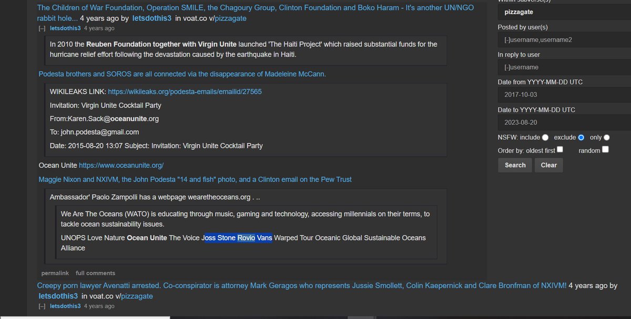Click the email address john.podesta@gmail.com
Viewport: 631px width, 319px height.
(99, 132)
